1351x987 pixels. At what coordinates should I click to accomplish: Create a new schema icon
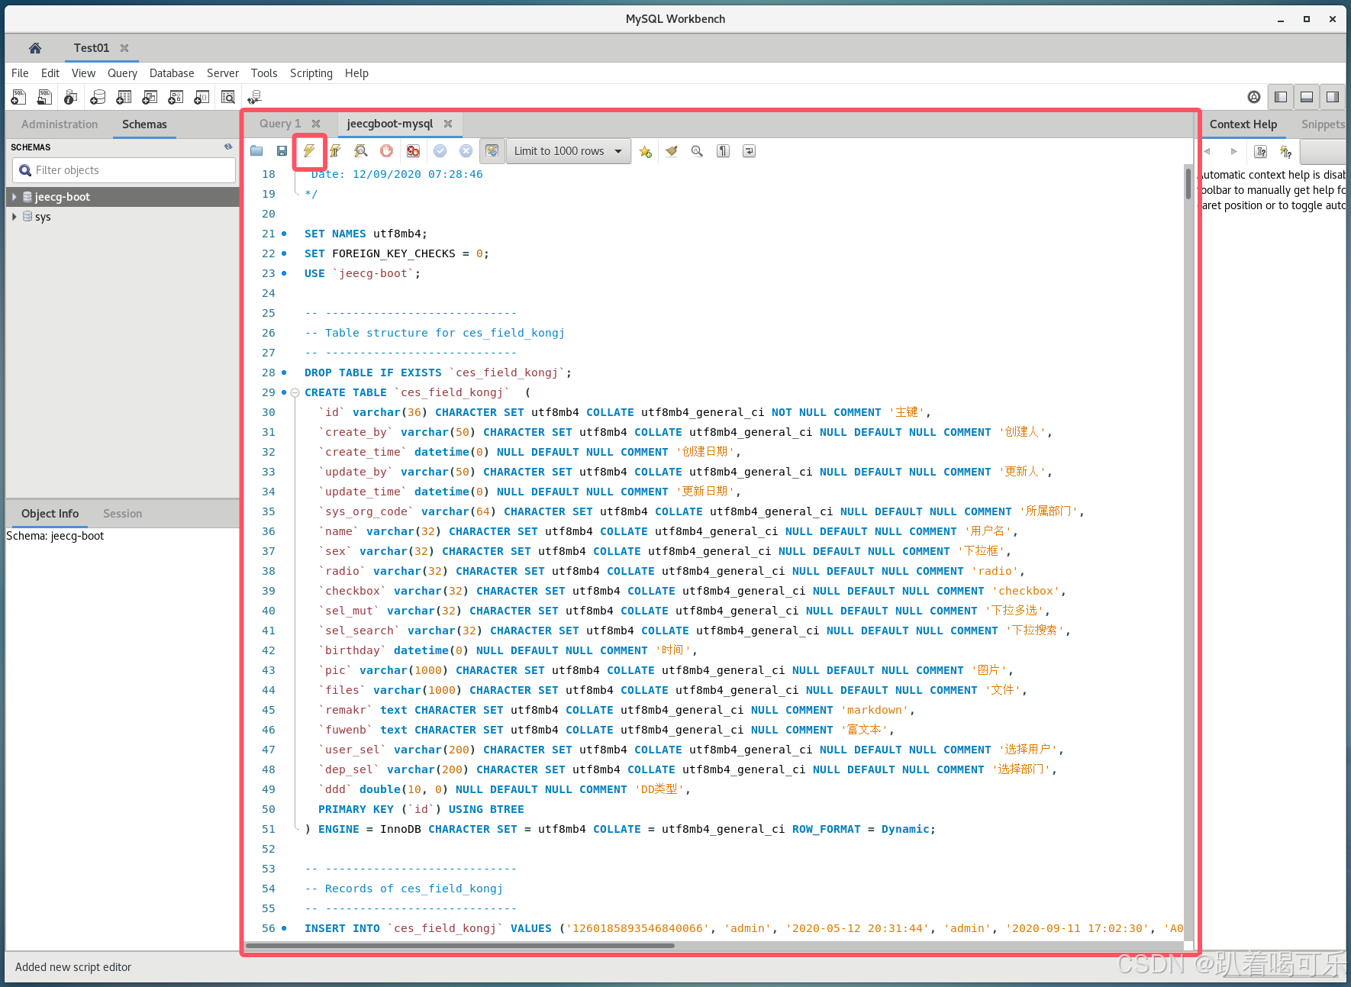click(98, 97)
